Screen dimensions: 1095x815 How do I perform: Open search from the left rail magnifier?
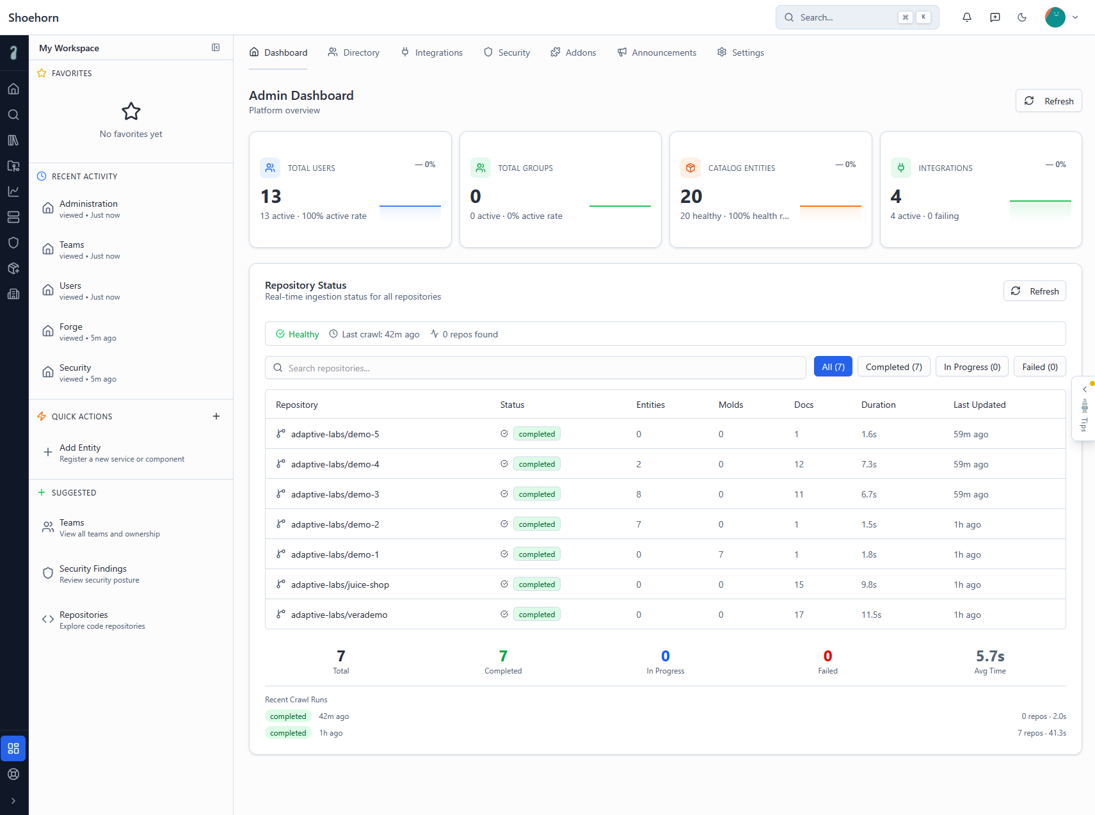[13, 115]
